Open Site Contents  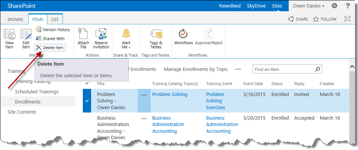click(x=22, y=112)
